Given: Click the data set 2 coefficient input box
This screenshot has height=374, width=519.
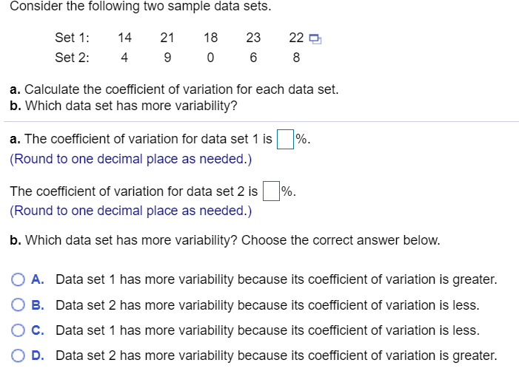Looking at the screenshot, I should [271, 191].
